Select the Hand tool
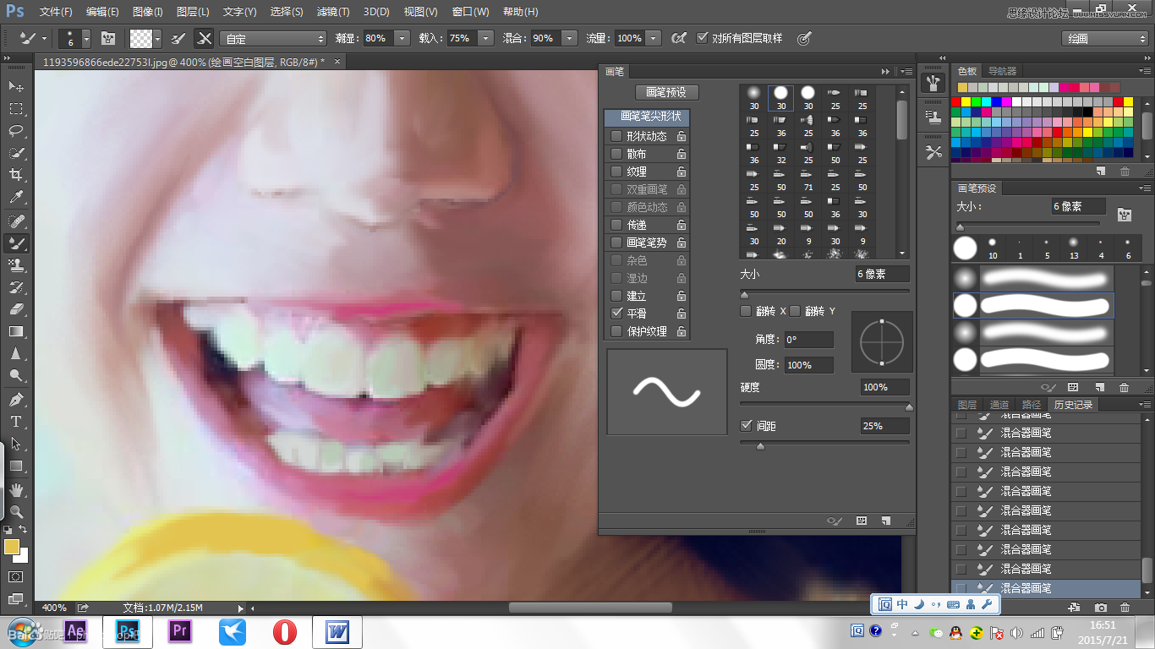Screen dimensions: 1155x649 tap(17, 488)
